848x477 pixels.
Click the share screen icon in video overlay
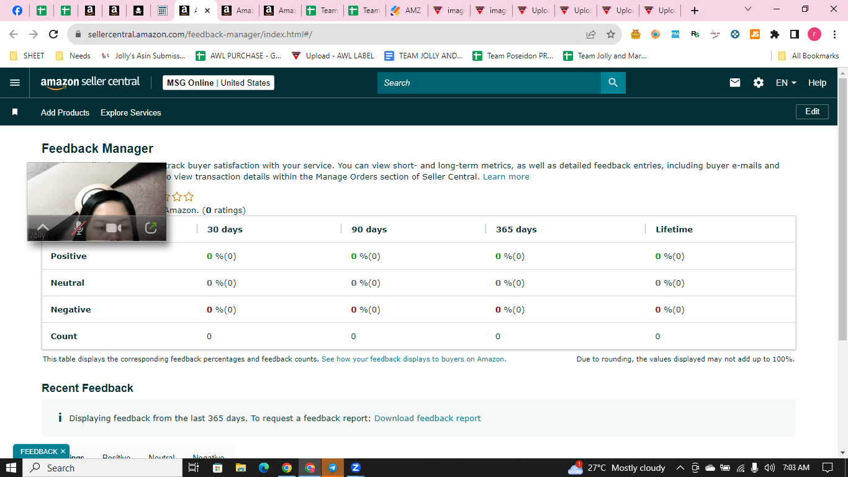coord(151,228)
